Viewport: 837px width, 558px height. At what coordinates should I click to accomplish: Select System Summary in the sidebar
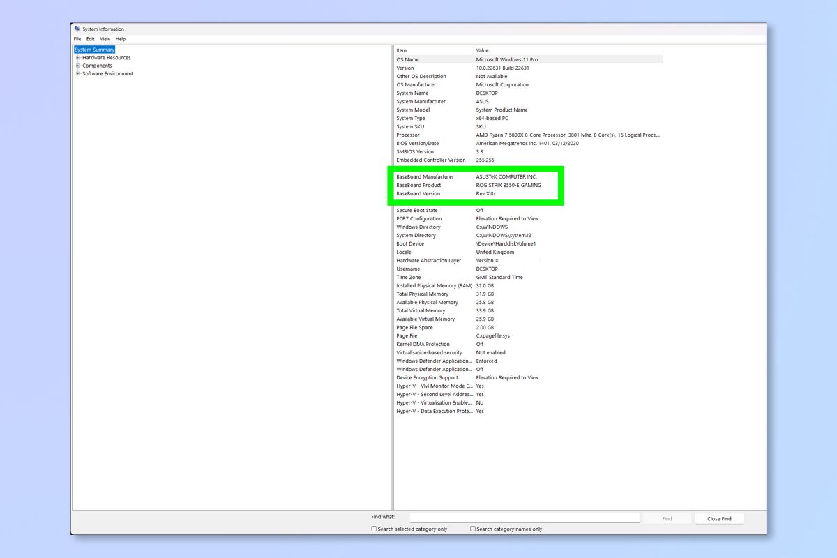95,50
